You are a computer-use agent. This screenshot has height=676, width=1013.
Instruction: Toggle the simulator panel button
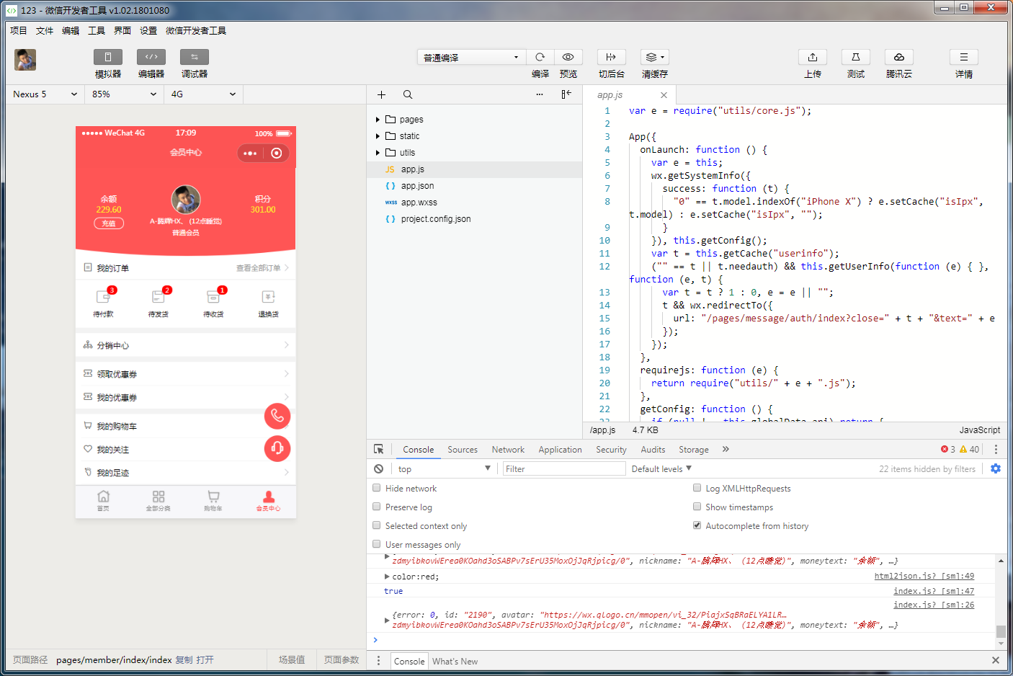point(108,57)
